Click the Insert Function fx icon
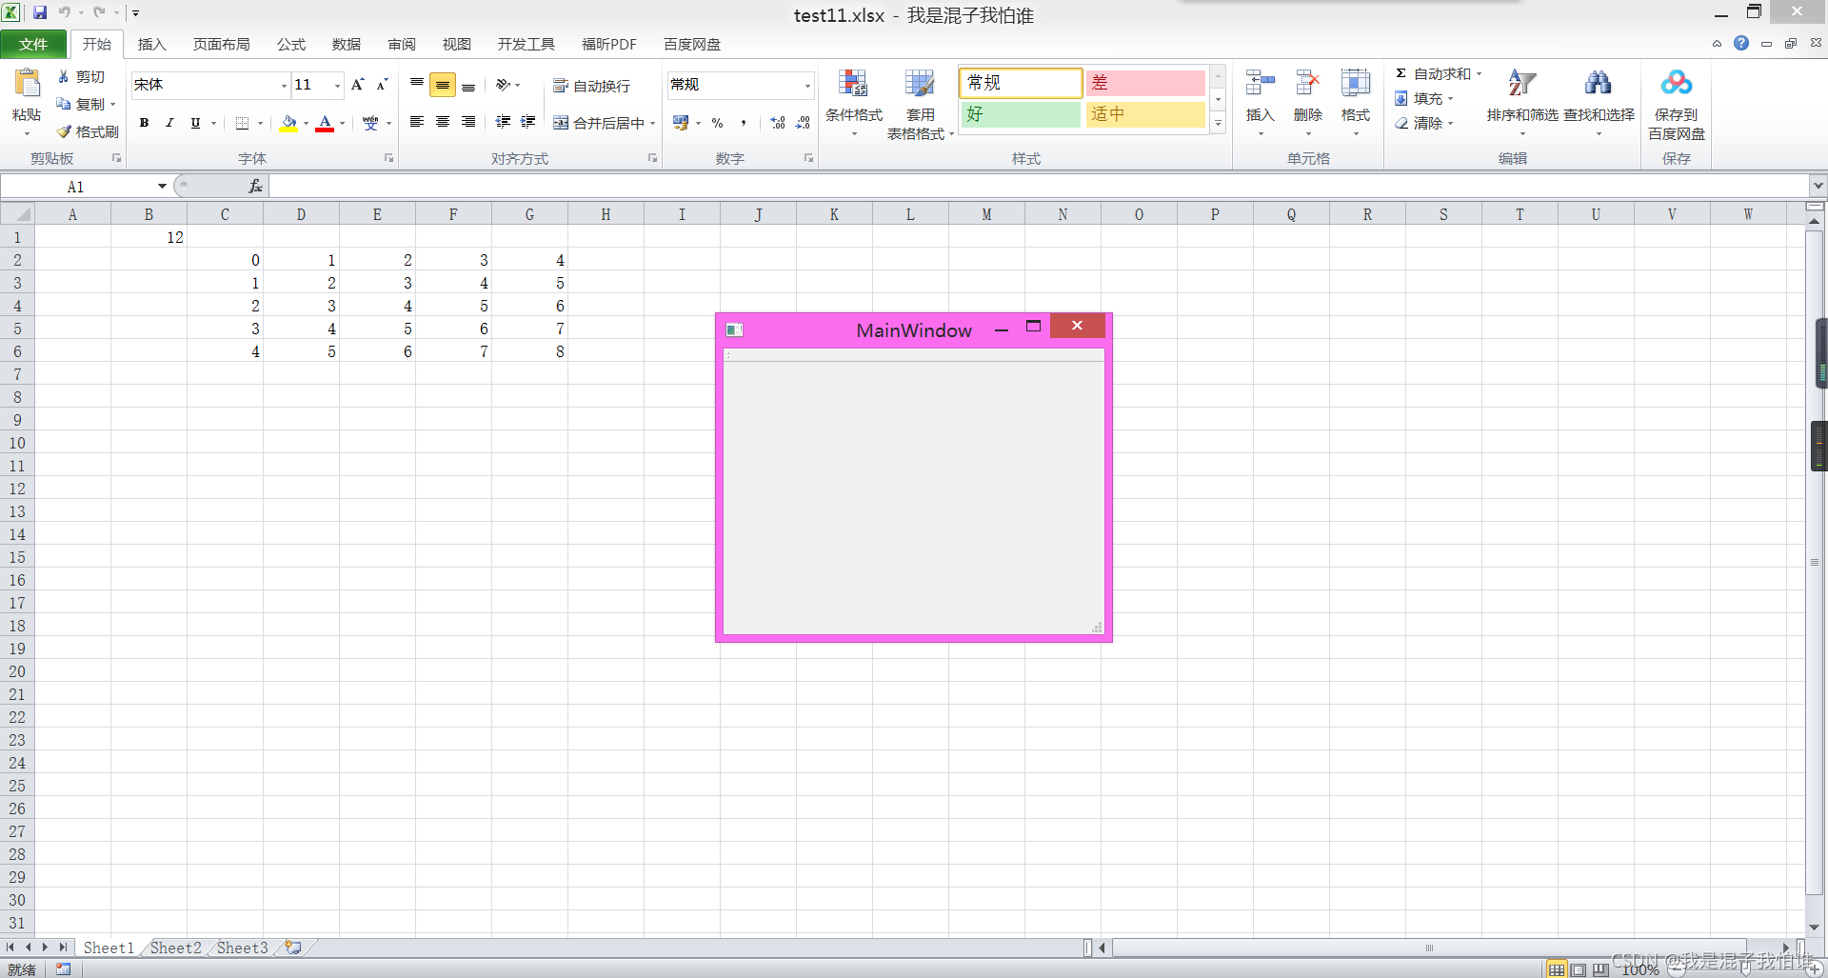The image size is (1828, 978). (255, 187)
